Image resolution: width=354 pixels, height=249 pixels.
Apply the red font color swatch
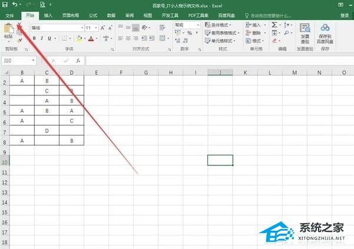click(91, 39)
